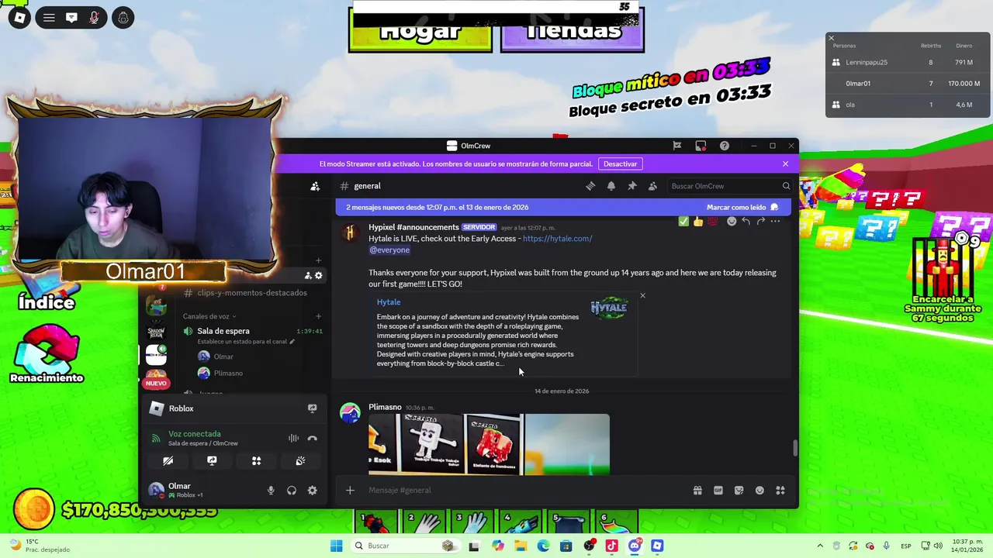Open Plimasno's image attachment
Screen dimensions: 993x558
point(489,444)
